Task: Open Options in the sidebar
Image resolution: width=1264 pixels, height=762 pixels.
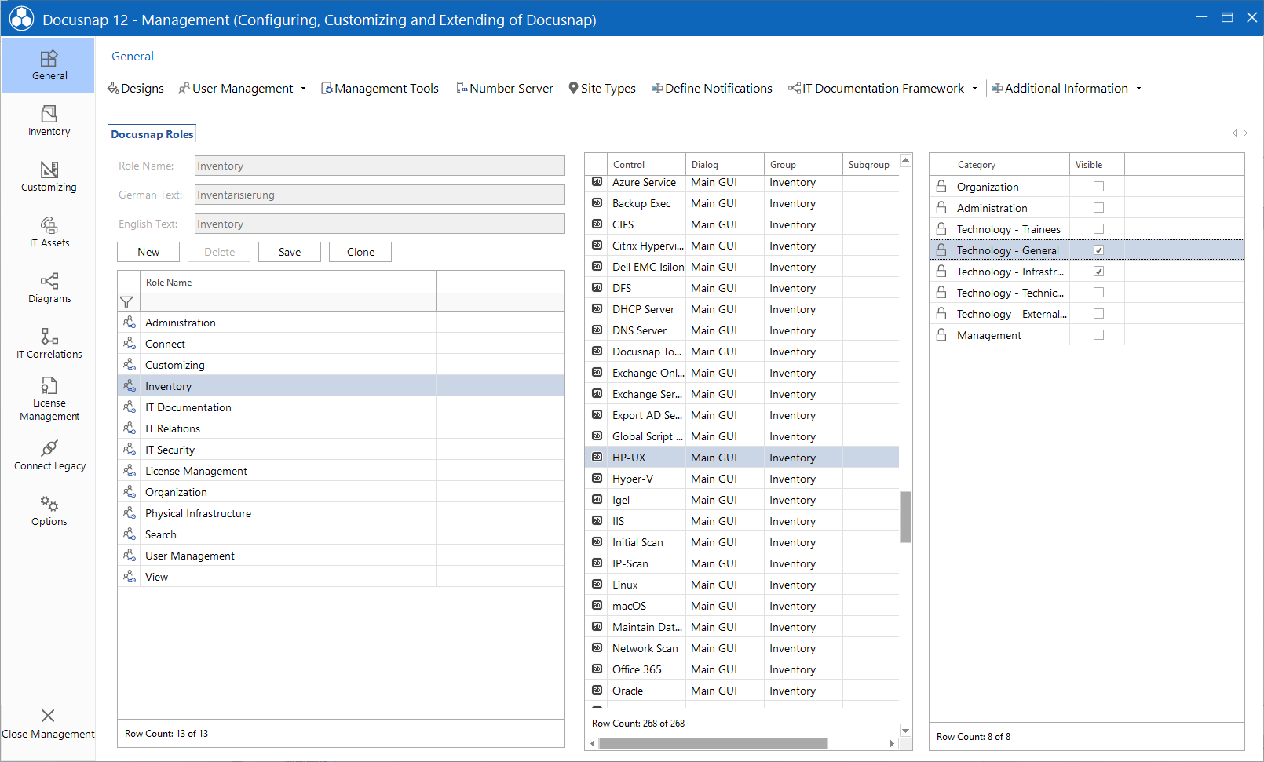Action: pyautogui.click(x=49, y=511)
